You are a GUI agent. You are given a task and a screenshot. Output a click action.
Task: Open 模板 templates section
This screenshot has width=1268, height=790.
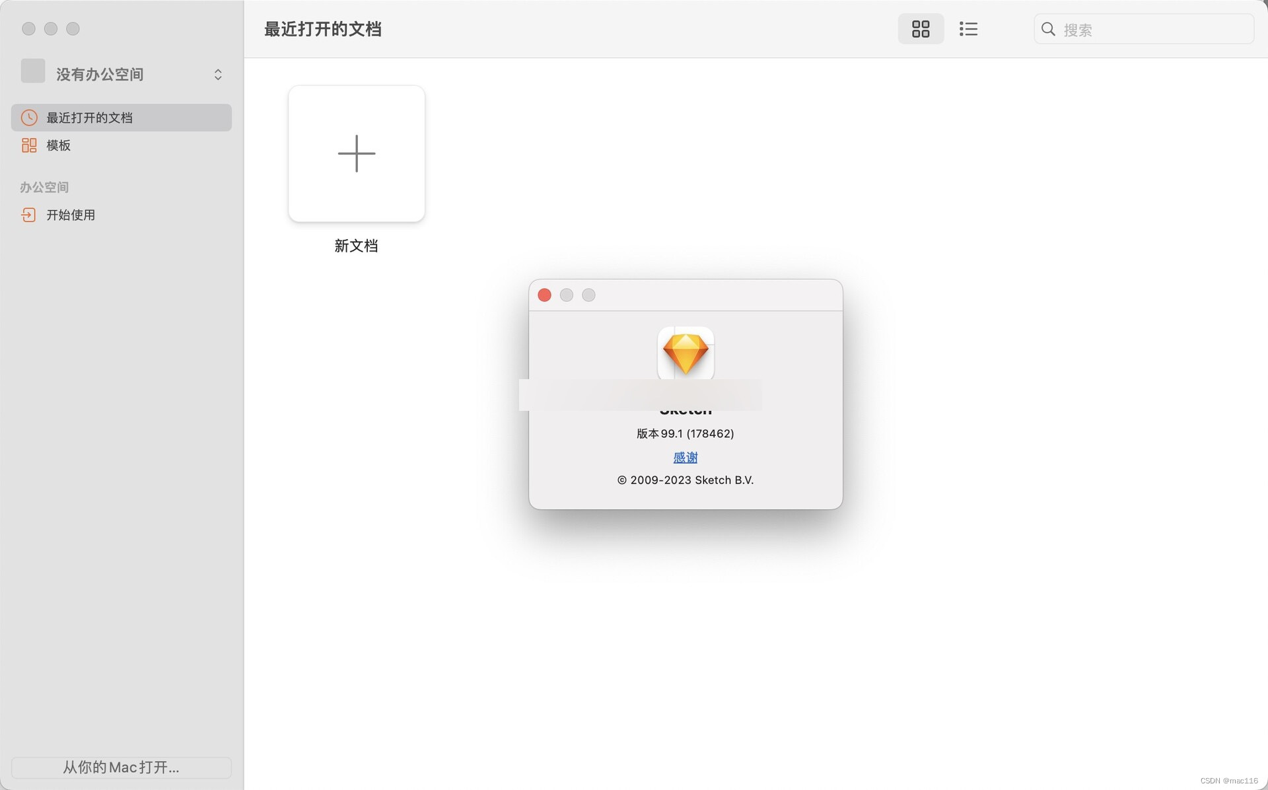tap(122, 145)
